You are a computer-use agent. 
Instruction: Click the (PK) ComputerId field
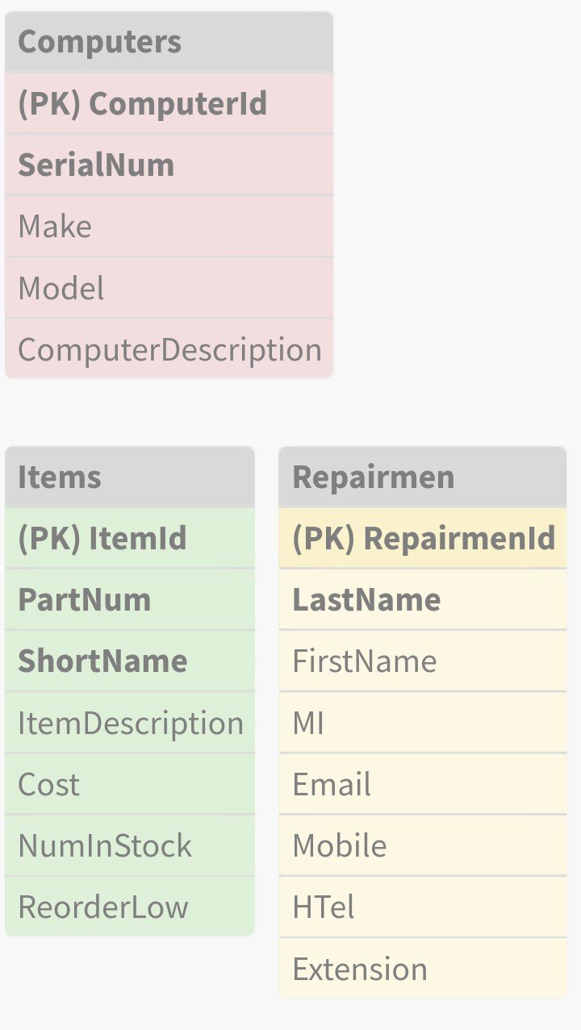click(x=169, y=104)
